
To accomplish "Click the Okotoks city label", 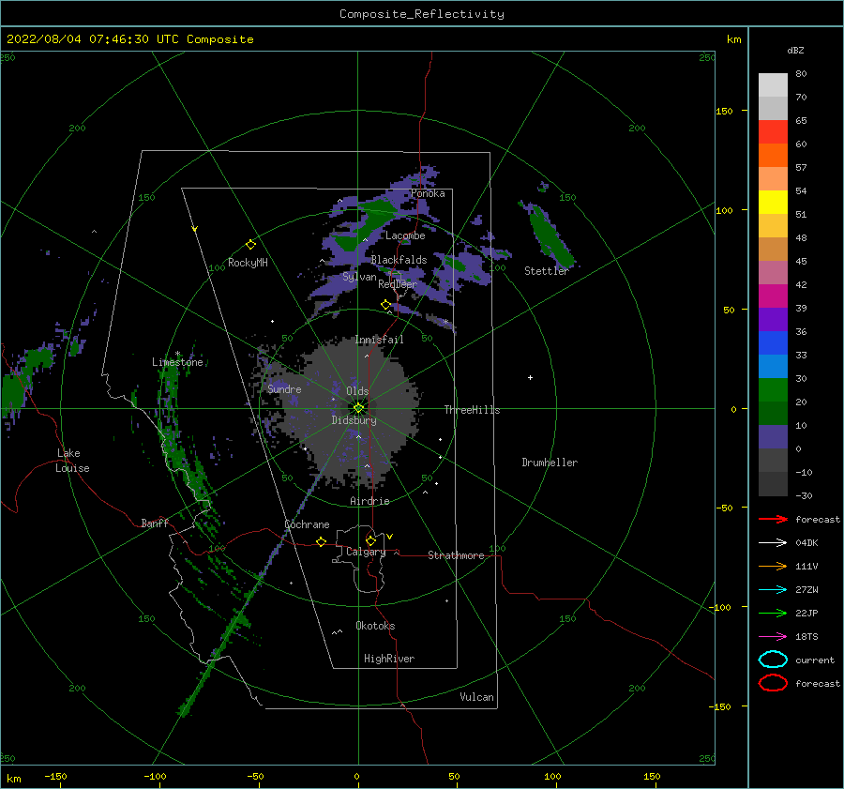I will point(375,626).
